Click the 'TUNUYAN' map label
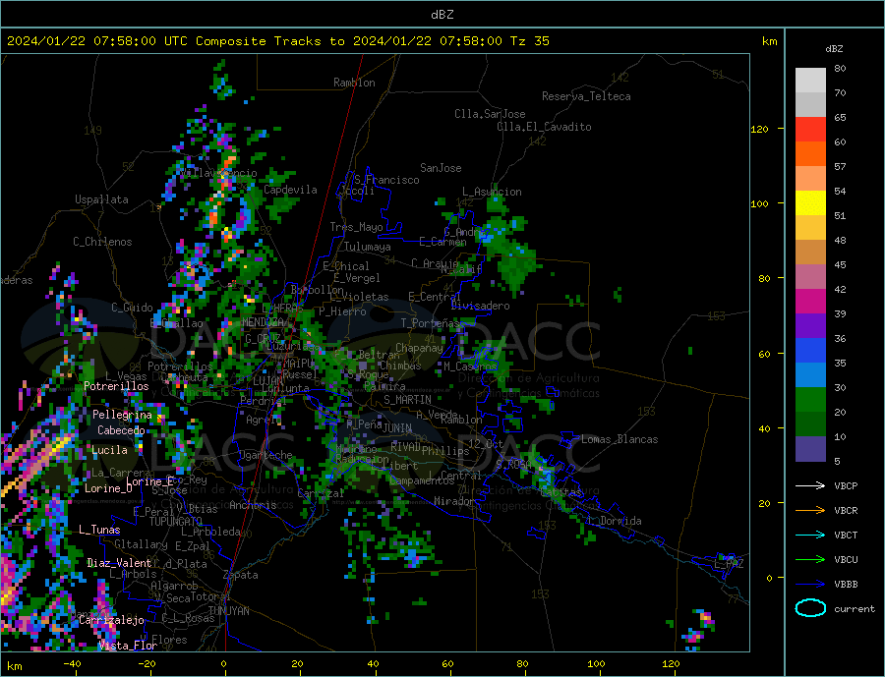This screenshot has width=885, height=677. [x=228, y=611]
